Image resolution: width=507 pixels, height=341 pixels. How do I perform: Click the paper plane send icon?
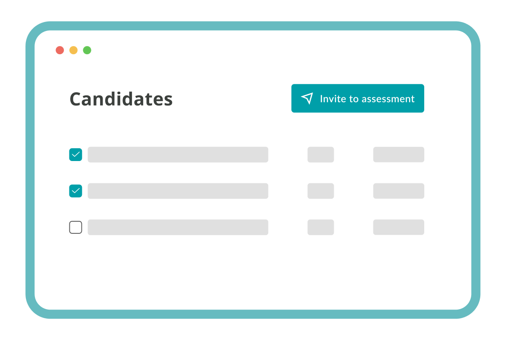coord(307,99)
